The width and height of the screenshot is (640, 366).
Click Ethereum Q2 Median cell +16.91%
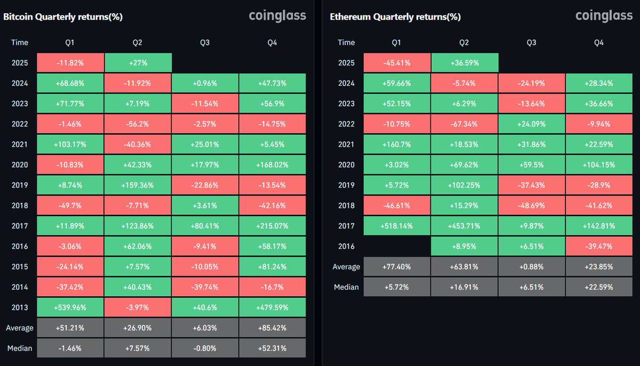tap(465, 287)
